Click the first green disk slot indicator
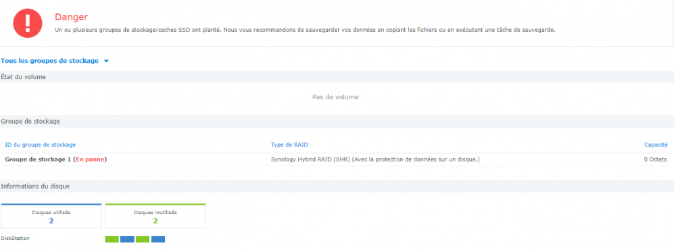676x252 pixels. click(x=112, y=239)
